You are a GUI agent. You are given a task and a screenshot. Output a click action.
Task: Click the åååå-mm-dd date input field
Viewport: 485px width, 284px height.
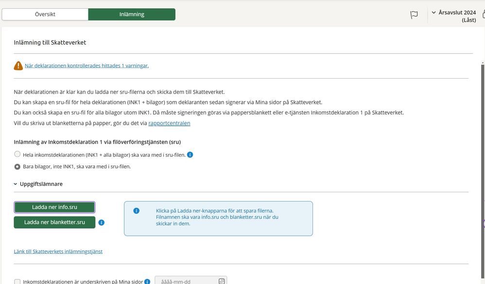click(x=185, y=281)
